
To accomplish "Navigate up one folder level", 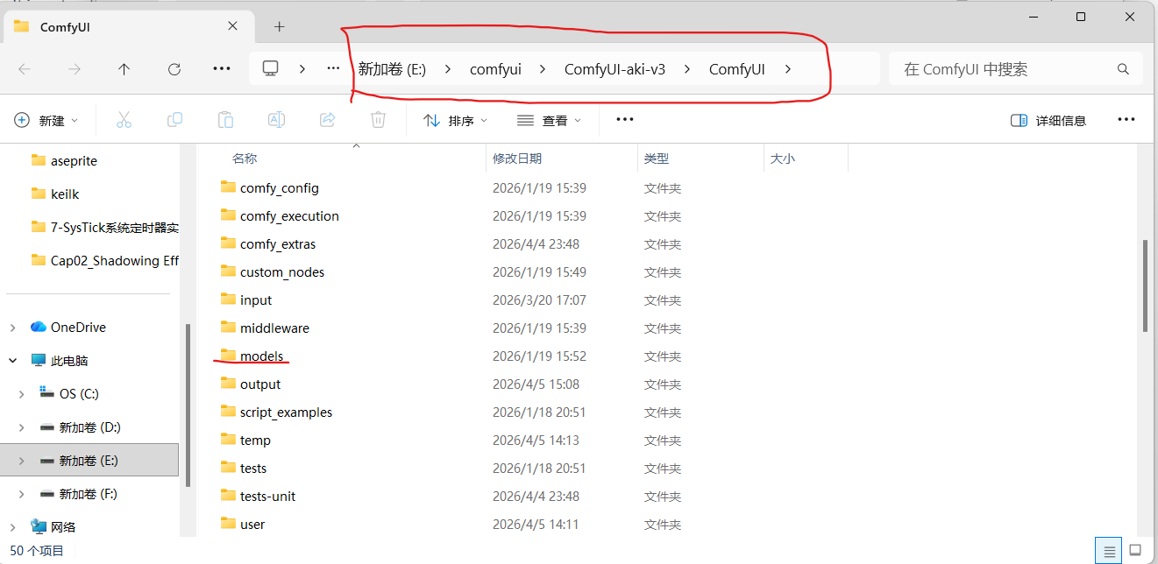I will 124,69.
